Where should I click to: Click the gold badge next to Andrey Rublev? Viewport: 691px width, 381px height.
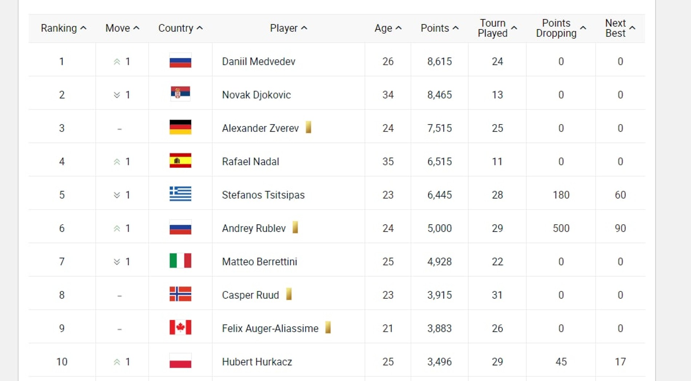[x=295, y=227]
